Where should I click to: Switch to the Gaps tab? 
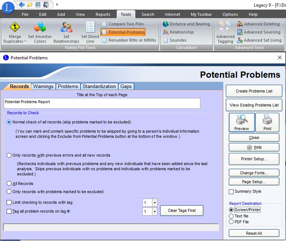point(126,86)
